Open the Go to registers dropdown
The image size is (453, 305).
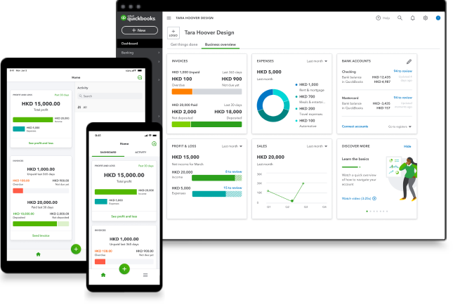coord(400,126)
